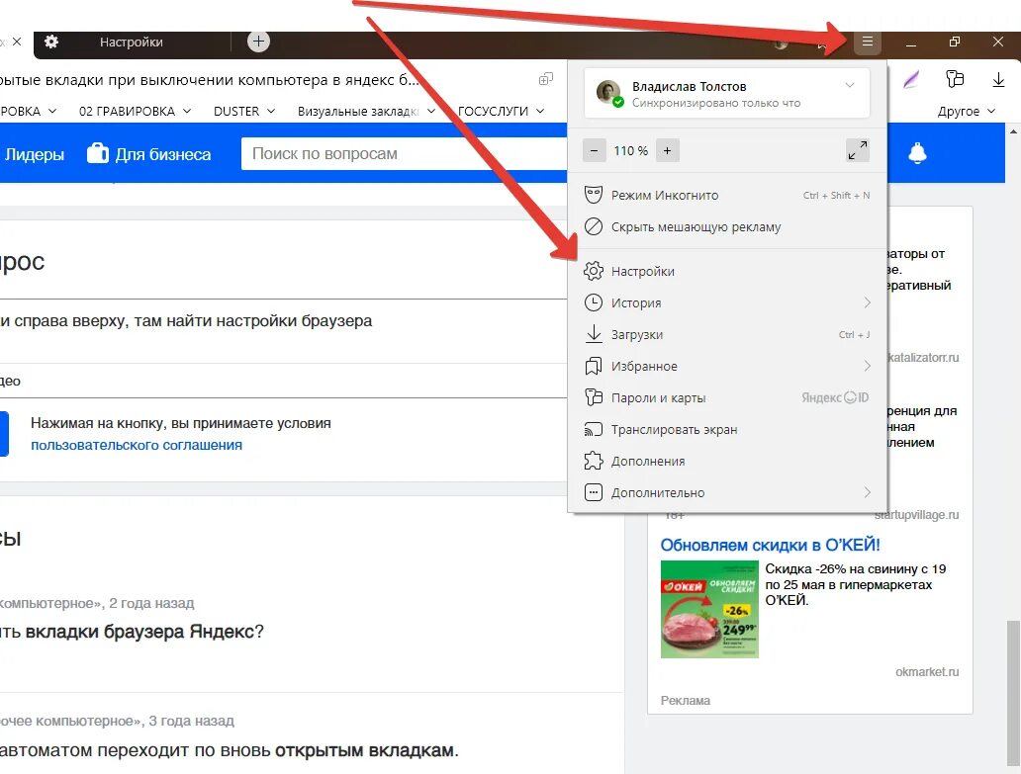The image size is (1021, 774).
Task: Decrease zoom with the minus button
Action: point(594,151)
